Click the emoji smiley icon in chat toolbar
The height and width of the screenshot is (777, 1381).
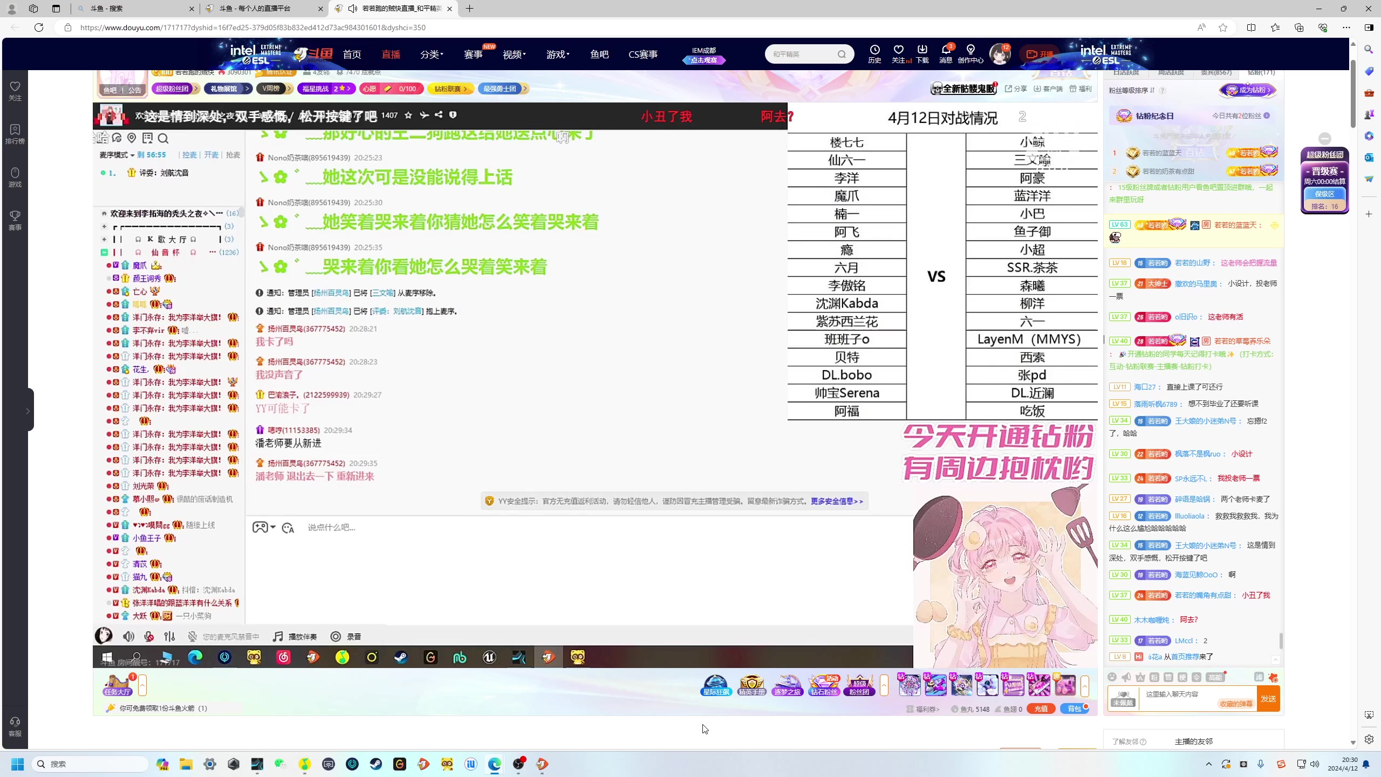(x=1112, y=677)
